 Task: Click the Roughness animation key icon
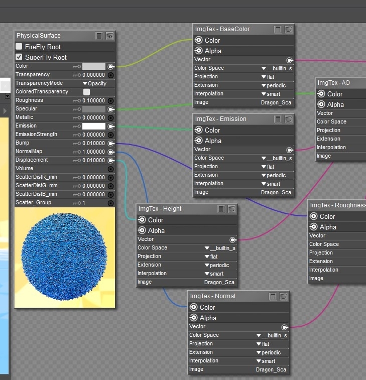click(x=76, y=100)
